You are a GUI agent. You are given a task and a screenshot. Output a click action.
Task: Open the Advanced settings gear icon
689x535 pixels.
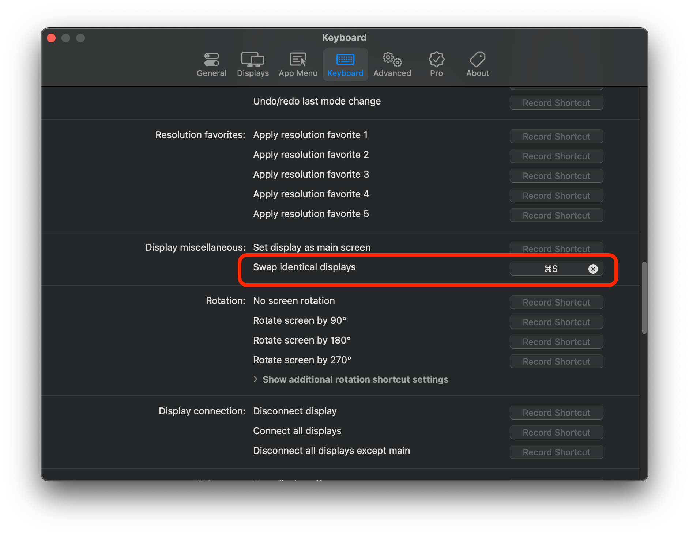(392, 64)
